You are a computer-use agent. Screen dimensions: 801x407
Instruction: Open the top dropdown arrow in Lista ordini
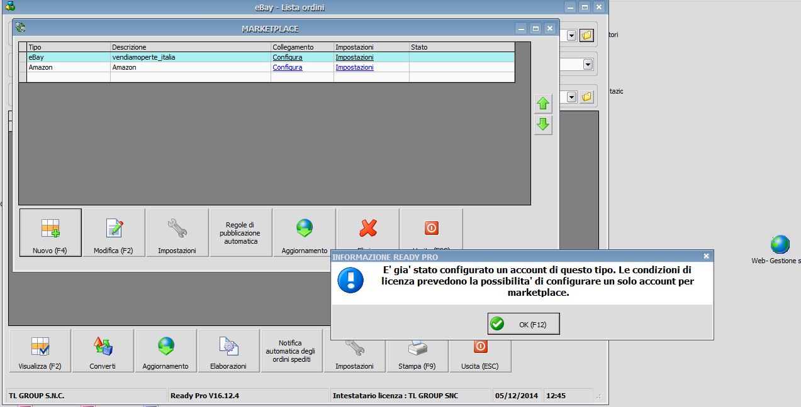[x=571, y=35]
